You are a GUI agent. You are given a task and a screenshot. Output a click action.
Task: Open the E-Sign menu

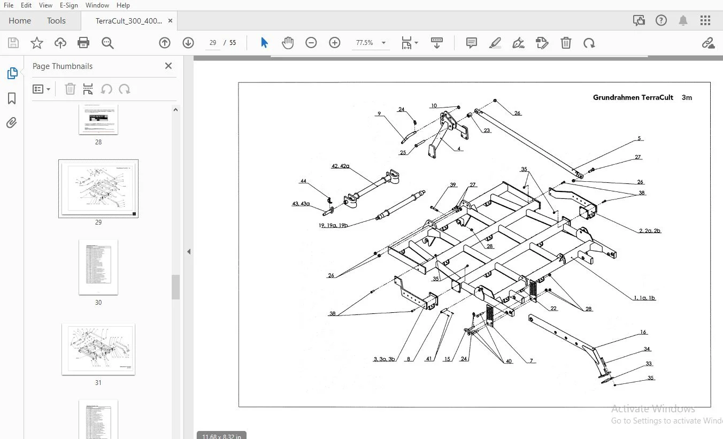coord(68,5)
